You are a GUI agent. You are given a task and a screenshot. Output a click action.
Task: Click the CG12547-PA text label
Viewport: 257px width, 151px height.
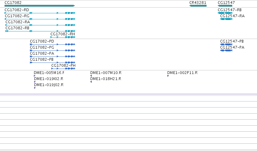(x=232, y=47)
